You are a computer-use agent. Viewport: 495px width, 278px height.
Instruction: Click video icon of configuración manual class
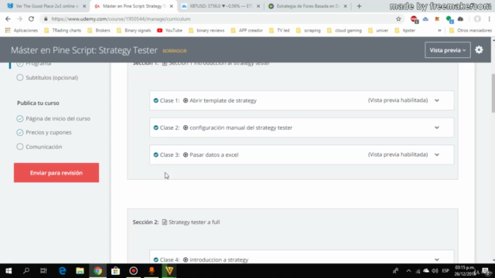pos(186,127)
